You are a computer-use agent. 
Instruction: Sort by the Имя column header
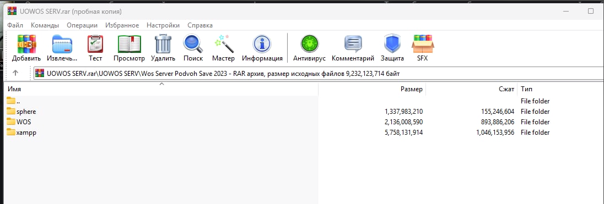(x=160, y=89)
